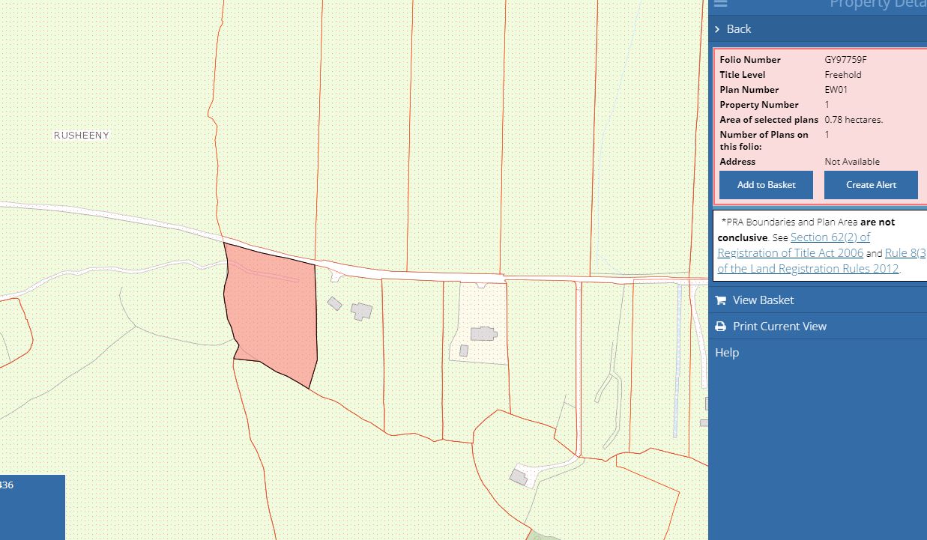Click the larger grey building east of pink parcel
This screenshot has height=540, width=927.
click(x=362, y=311)
